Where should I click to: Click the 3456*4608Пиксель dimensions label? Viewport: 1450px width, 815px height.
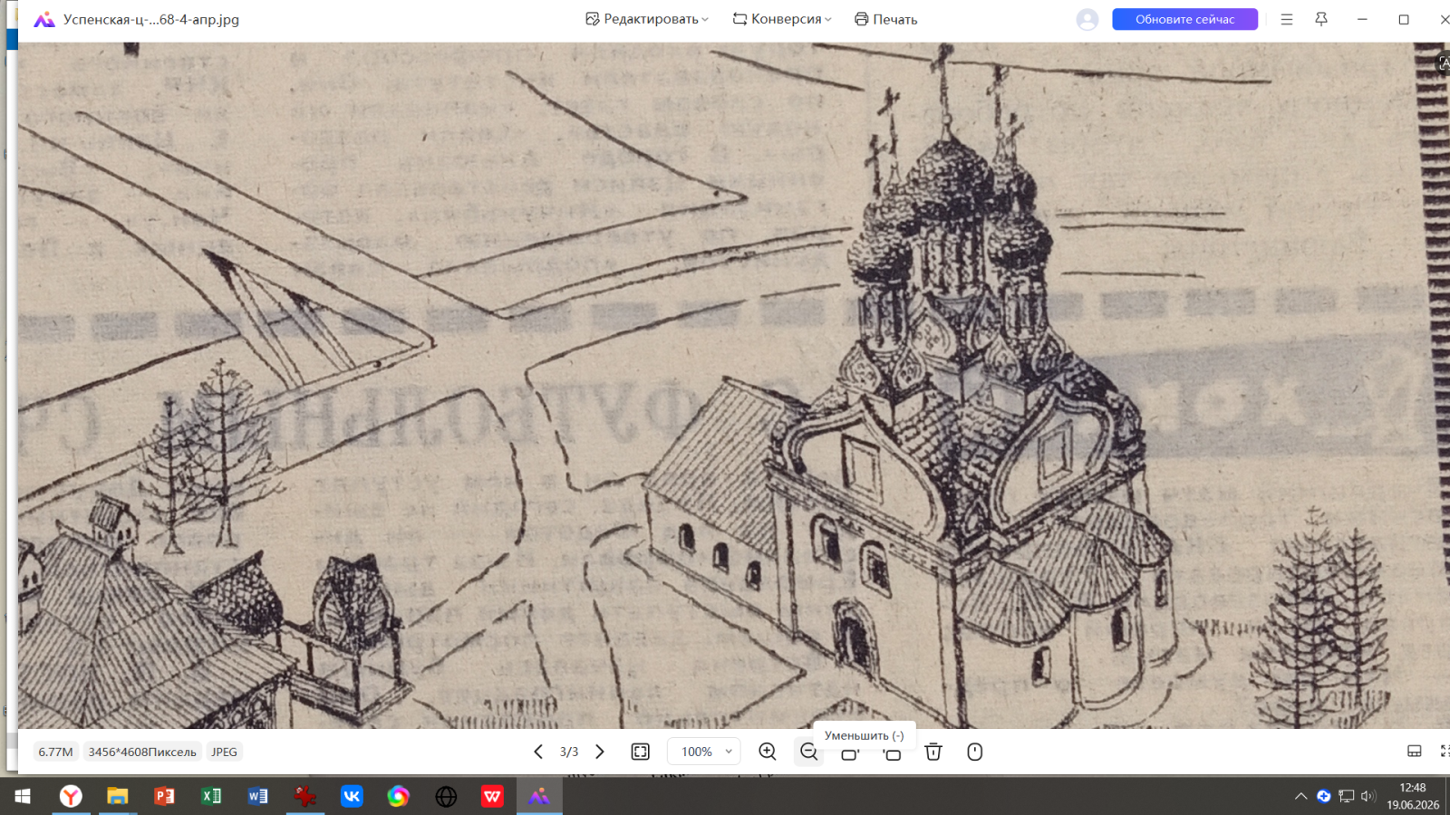click(x=142, y=752)
